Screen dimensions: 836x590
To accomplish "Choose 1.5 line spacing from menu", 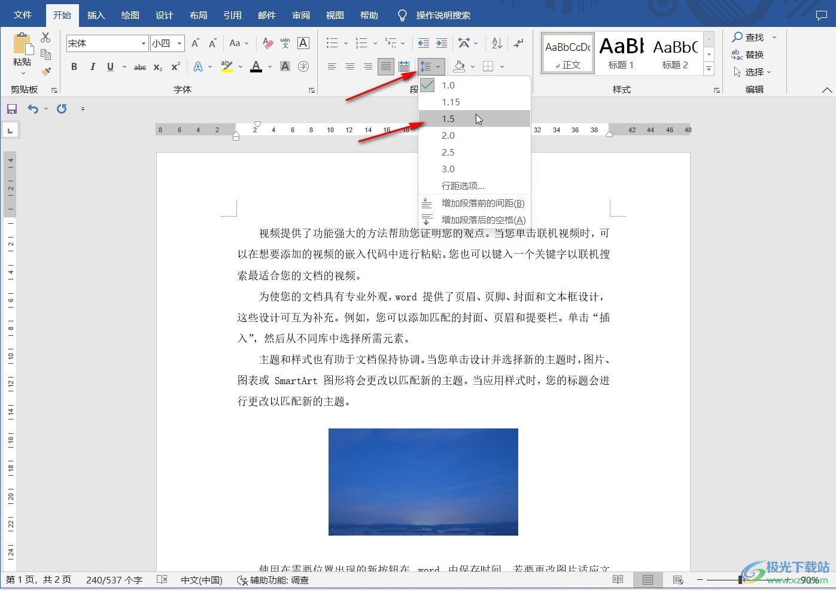I will (475, 119).
